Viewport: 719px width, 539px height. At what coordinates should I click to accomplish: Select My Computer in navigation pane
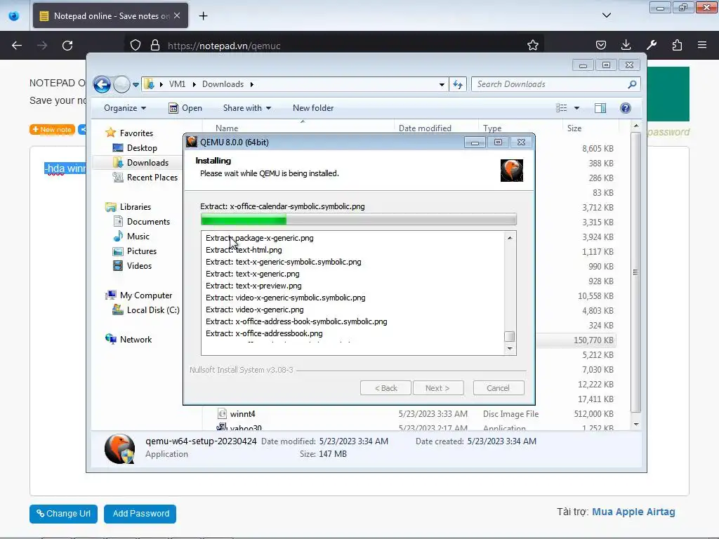pos(140,295)
